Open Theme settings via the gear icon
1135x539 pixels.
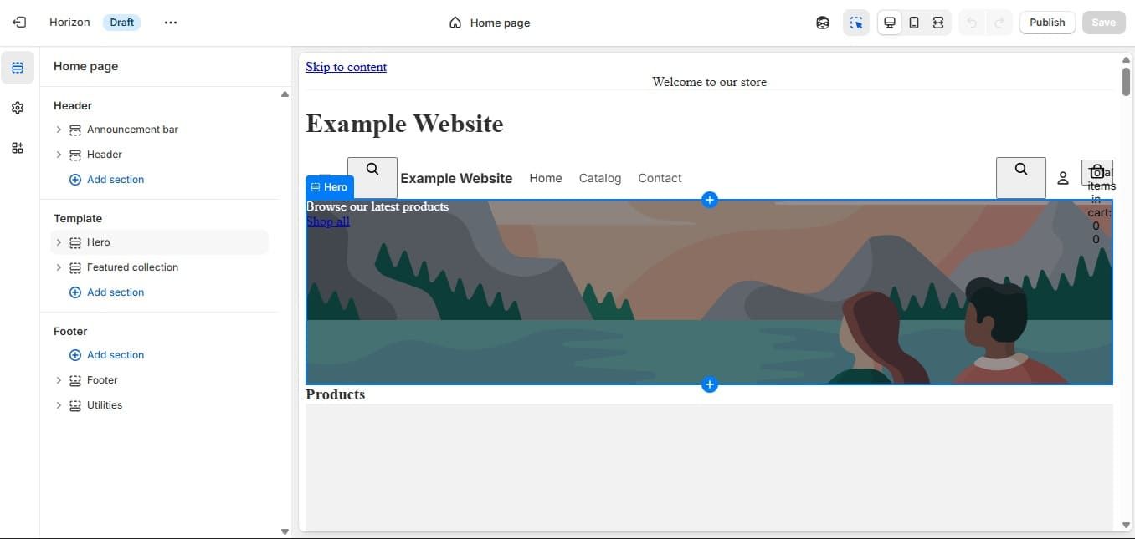(18, 107)
